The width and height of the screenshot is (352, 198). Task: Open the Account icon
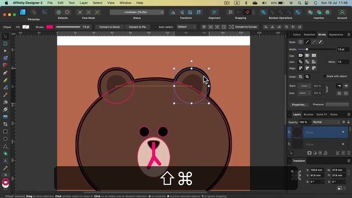click(x=342, y=12)
